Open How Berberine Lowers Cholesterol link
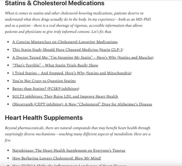This screenshot has width=182, height=166. 57,158
